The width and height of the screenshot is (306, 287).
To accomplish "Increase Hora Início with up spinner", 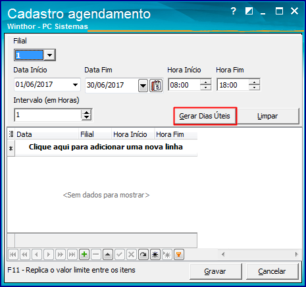I will (x=206, y=82).
